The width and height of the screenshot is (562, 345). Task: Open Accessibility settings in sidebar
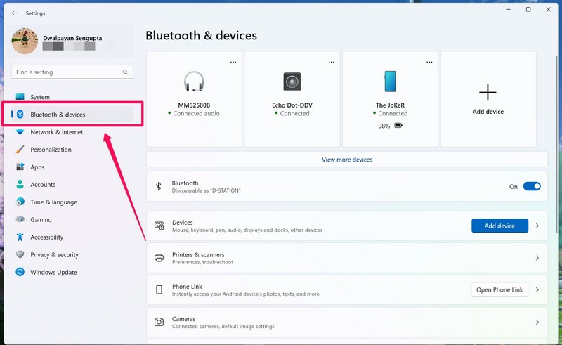pyautogui.click(x=46, y=237)
